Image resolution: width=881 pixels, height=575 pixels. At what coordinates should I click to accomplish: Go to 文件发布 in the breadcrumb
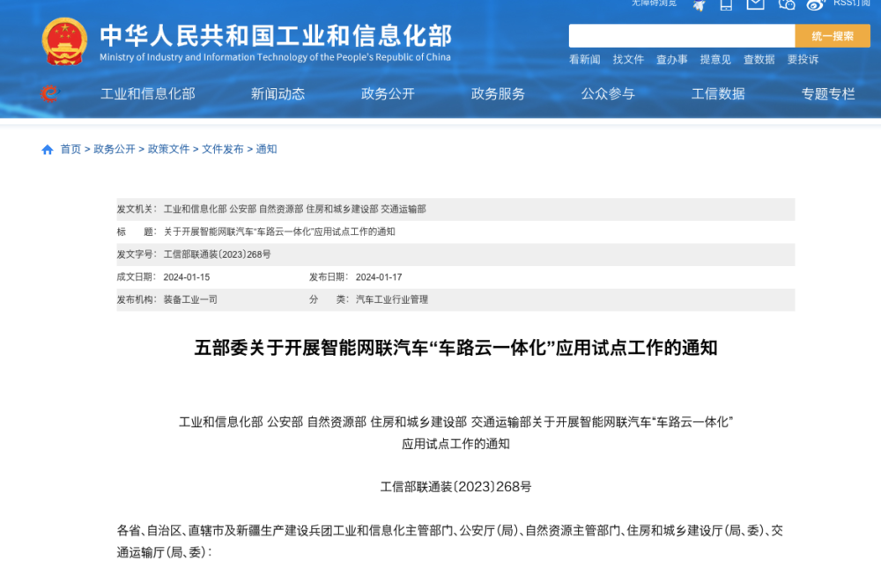click(223, 150)
